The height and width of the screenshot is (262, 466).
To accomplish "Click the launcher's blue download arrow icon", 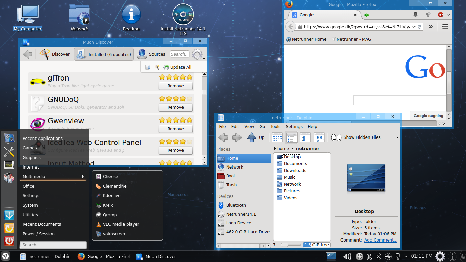I will pos(9,215).
